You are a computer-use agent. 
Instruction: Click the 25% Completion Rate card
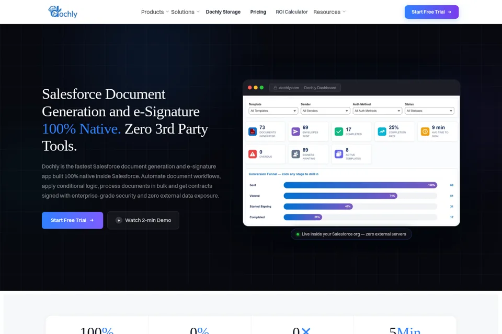[x=394, y=132]
